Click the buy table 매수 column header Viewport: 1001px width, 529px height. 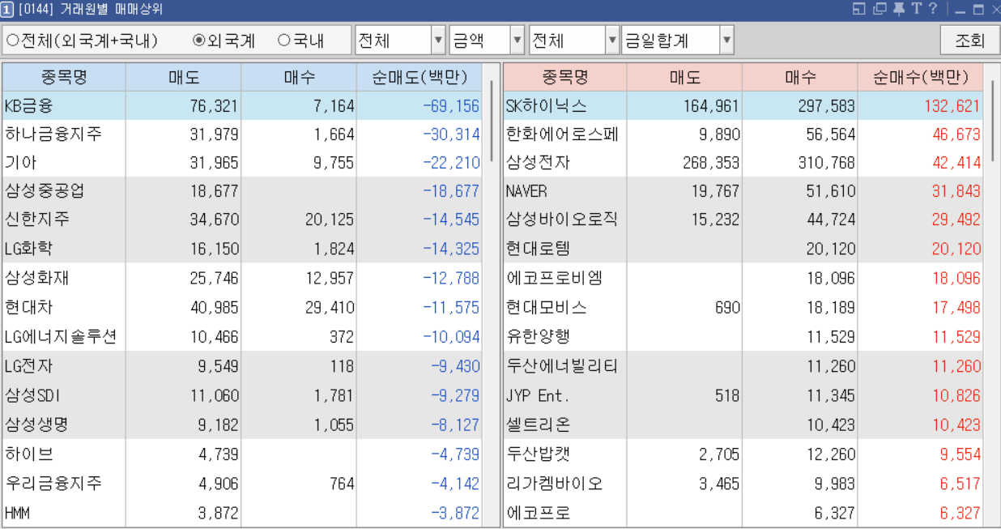800,78
